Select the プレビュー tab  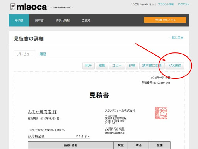[x=25, y=54]
